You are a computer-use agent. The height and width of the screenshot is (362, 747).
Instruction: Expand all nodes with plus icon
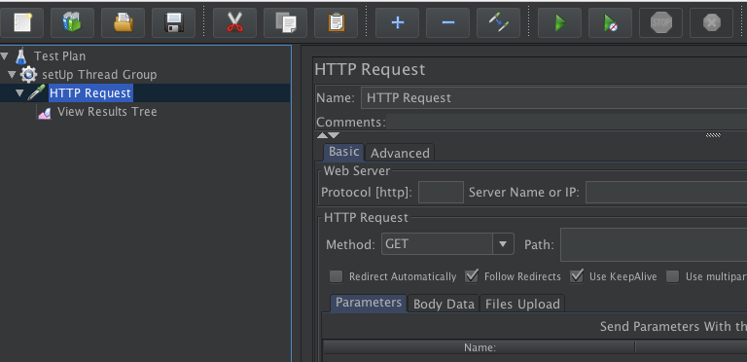tap(397, 22)
